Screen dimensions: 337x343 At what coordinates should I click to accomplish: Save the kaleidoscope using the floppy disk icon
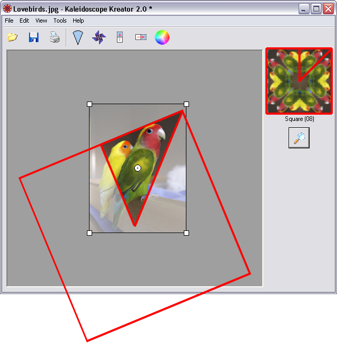coord(34,37)
